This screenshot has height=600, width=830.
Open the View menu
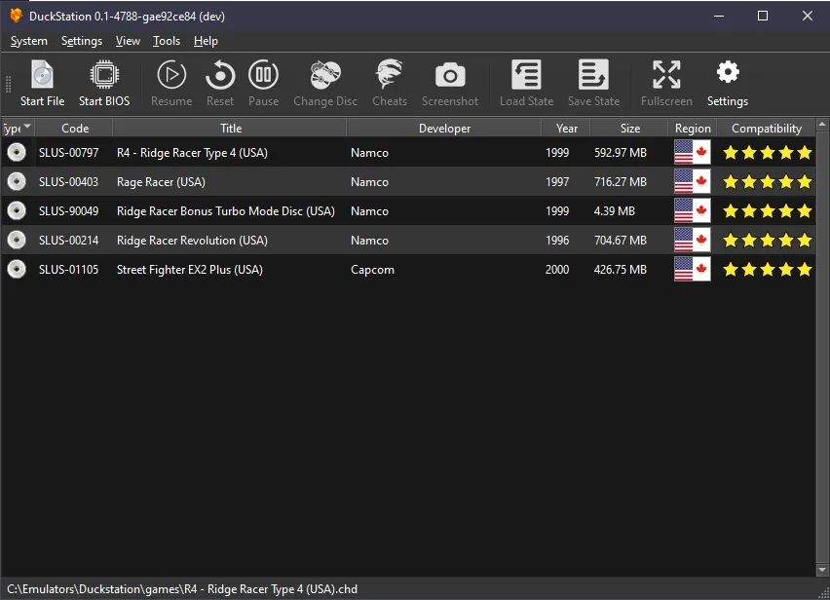[128, 41]
